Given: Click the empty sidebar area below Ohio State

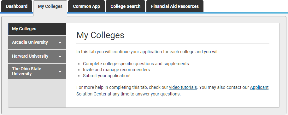Looking at the screenshot, I should (37, 93).
